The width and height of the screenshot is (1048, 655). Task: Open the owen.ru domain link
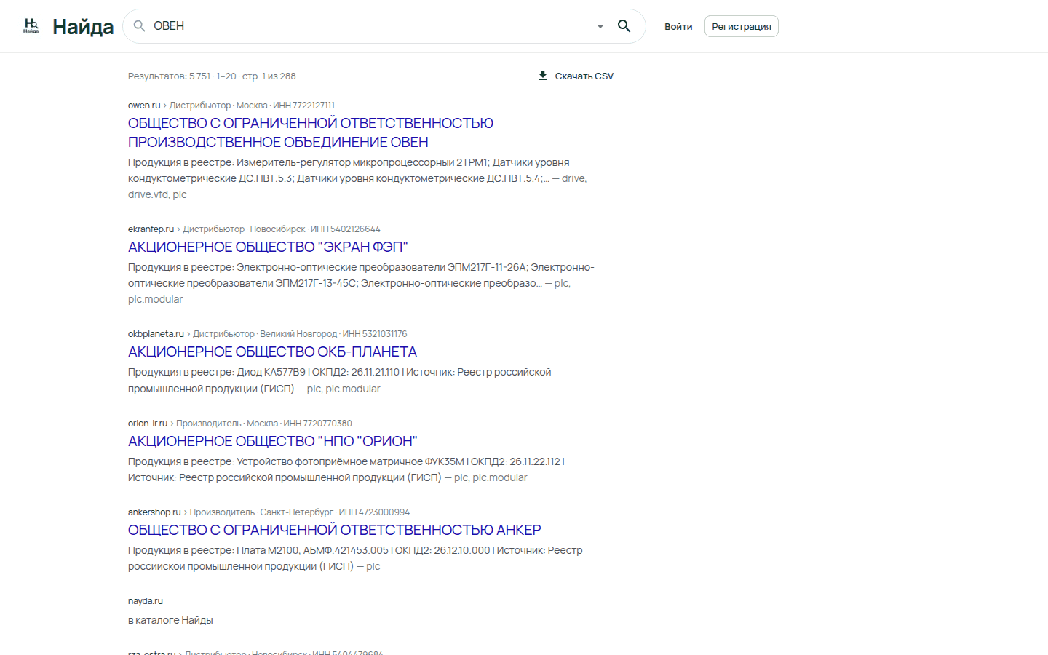[x=144, y=106]
